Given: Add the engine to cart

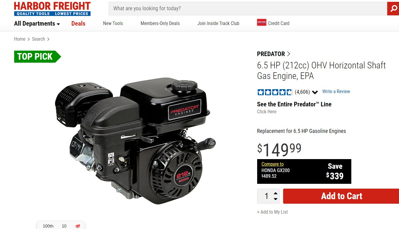Looking at the screenshot, I should (341, 196).
